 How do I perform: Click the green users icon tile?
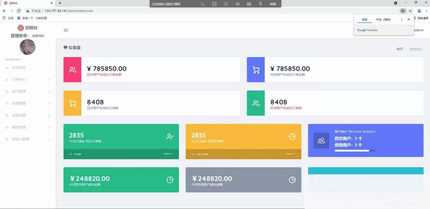[256, 103]
